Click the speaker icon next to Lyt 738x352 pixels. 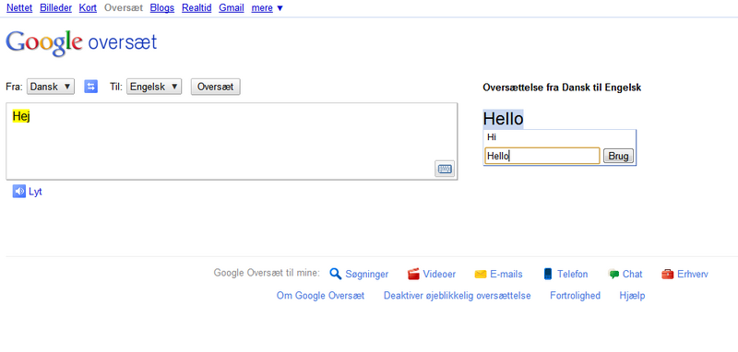pos(18,192)
